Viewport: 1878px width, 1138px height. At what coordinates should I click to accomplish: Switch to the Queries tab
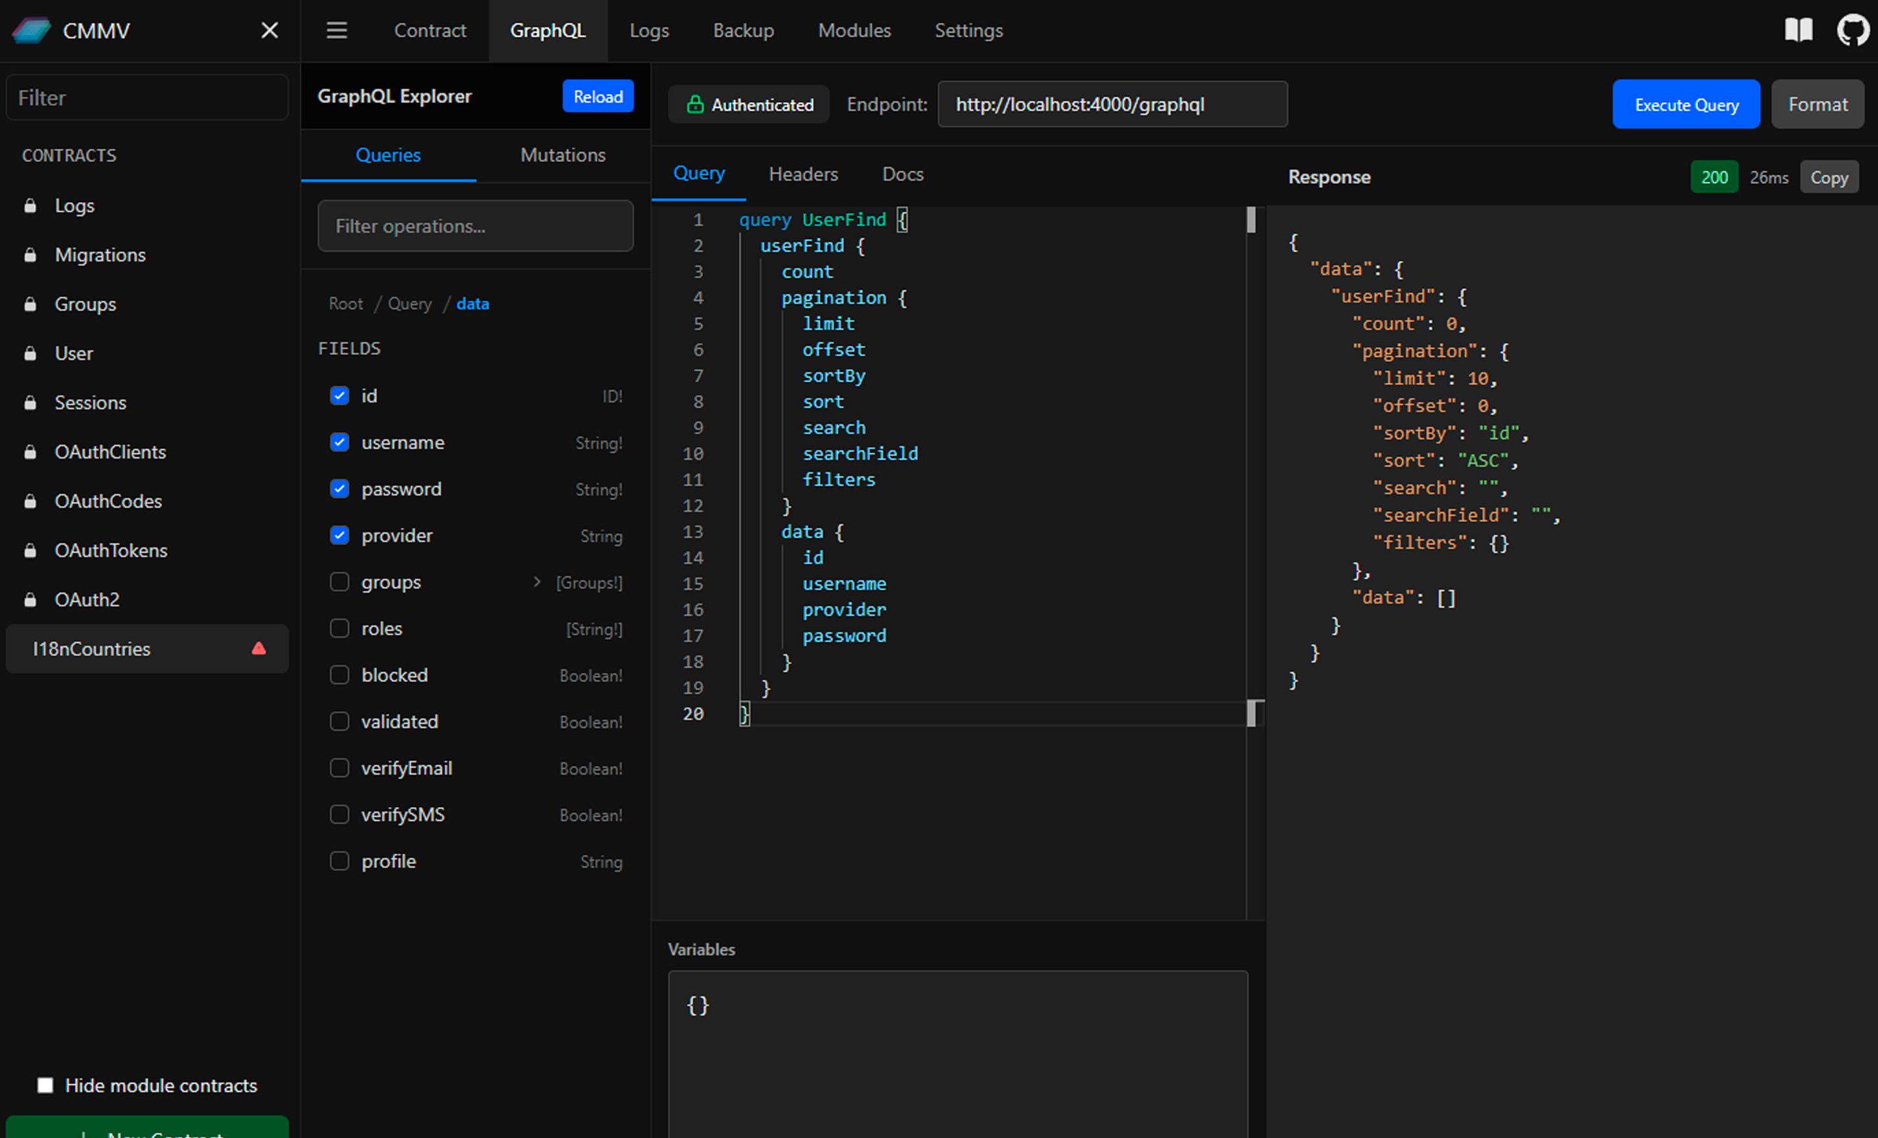389,155
